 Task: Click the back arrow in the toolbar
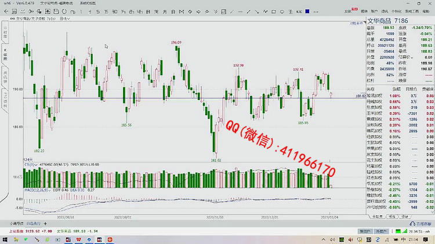point(6,12)
